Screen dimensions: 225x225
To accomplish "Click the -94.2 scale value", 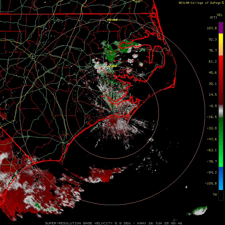I will [x=212, y=172].
